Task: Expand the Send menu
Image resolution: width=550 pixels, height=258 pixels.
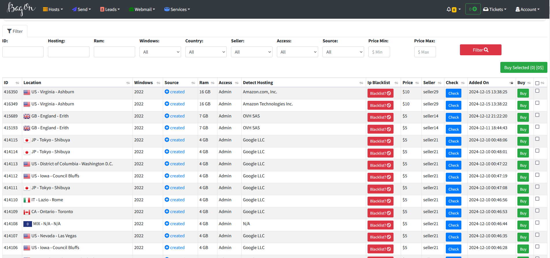Action: click(x=81, y=10)
